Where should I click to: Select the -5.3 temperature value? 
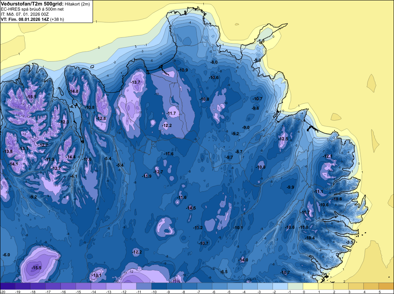pyautogui.click(x=257, y=61)
